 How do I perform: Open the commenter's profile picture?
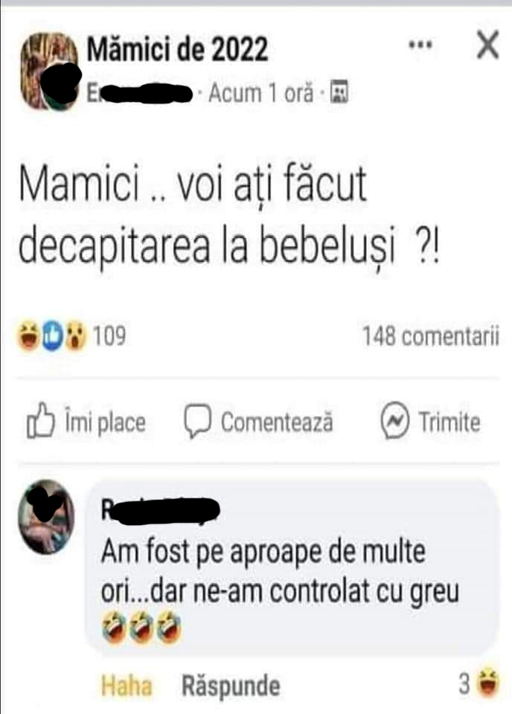click(45, 517)
